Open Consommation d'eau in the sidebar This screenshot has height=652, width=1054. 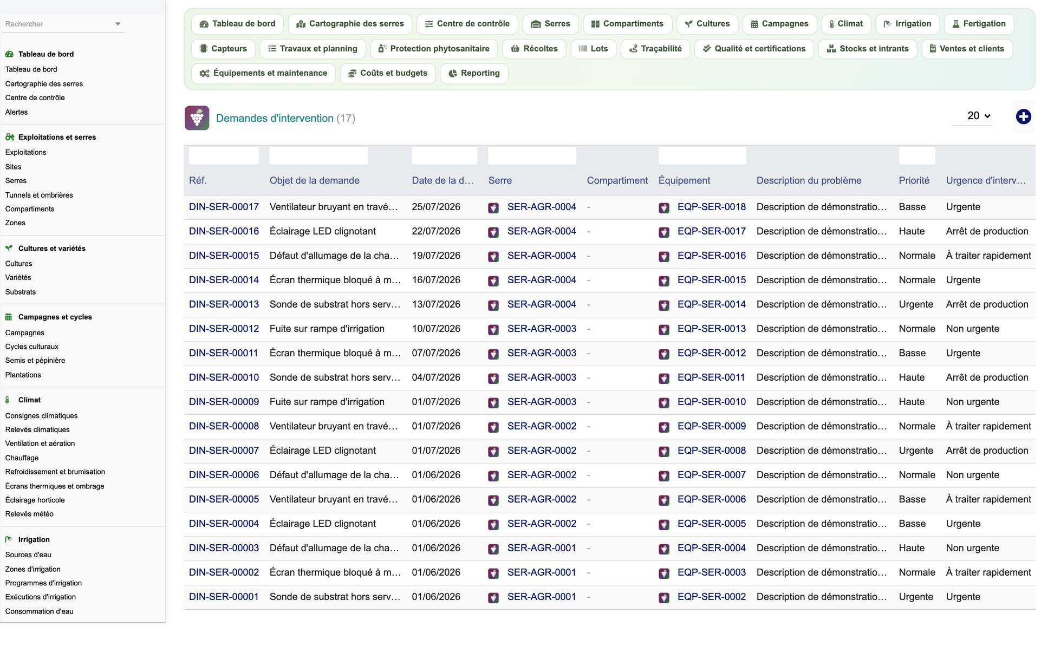[39, 611]
